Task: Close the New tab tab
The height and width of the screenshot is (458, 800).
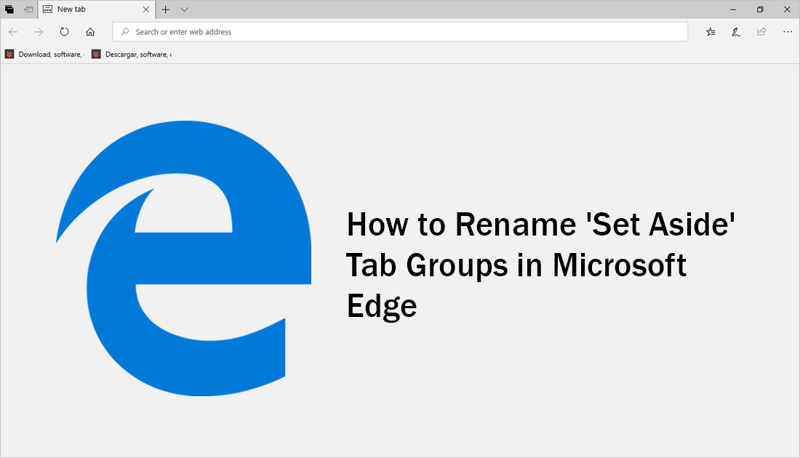Action: click(x=146, y=9)
